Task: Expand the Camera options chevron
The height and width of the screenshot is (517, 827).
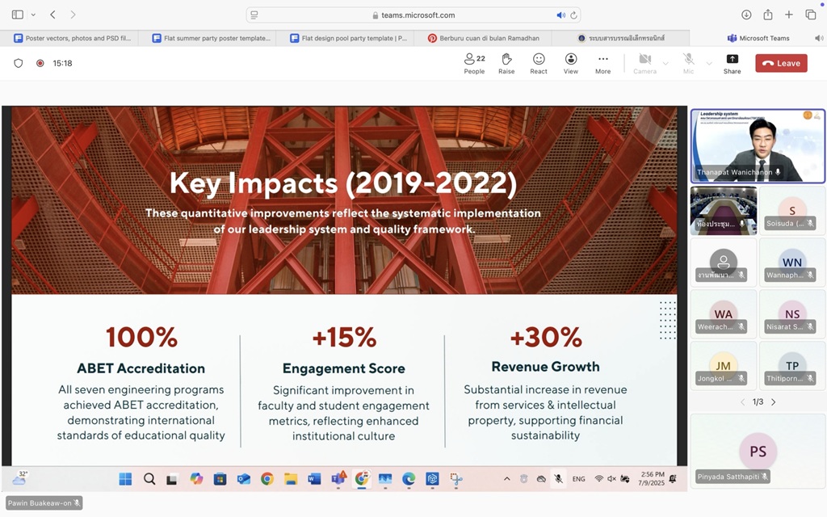Action: click(x=665, y=63)
